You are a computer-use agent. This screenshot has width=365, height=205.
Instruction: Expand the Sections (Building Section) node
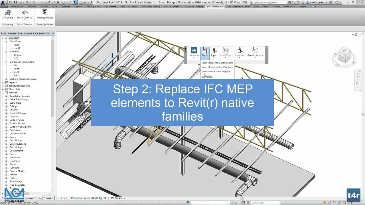tap(6, 79)
